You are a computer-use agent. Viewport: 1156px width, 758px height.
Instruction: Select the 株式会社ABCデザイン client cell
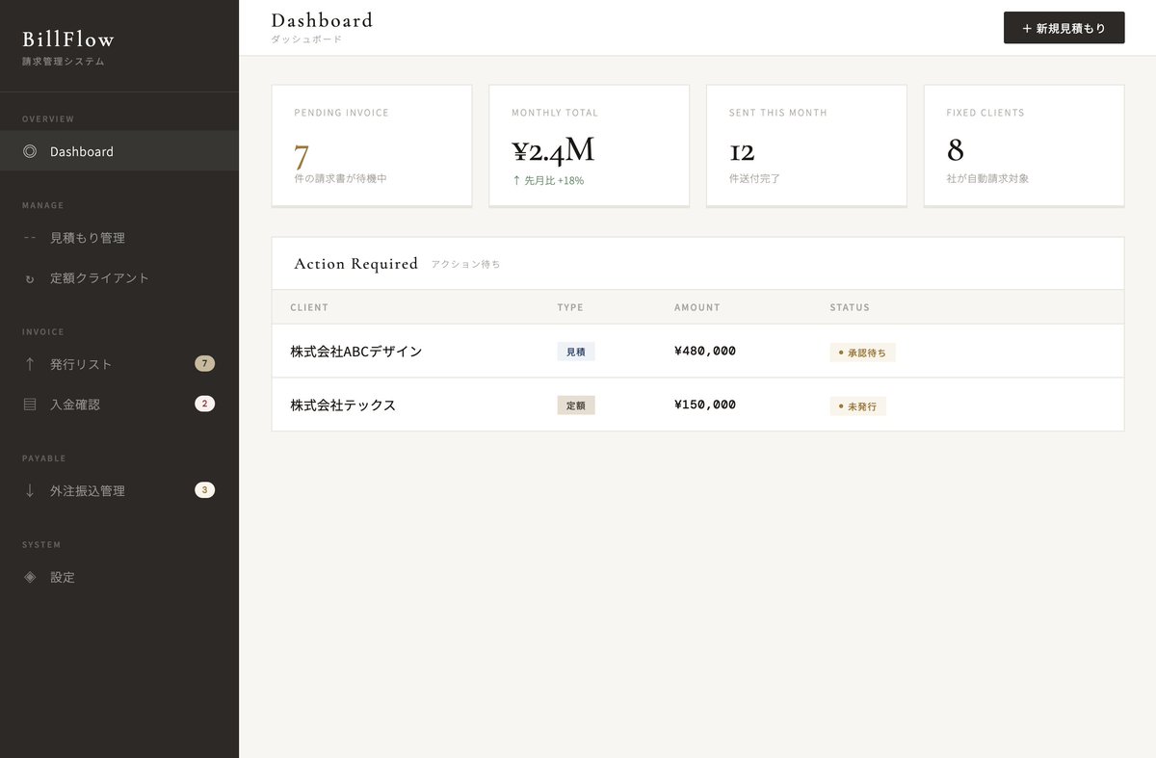[x=356, y=352]
